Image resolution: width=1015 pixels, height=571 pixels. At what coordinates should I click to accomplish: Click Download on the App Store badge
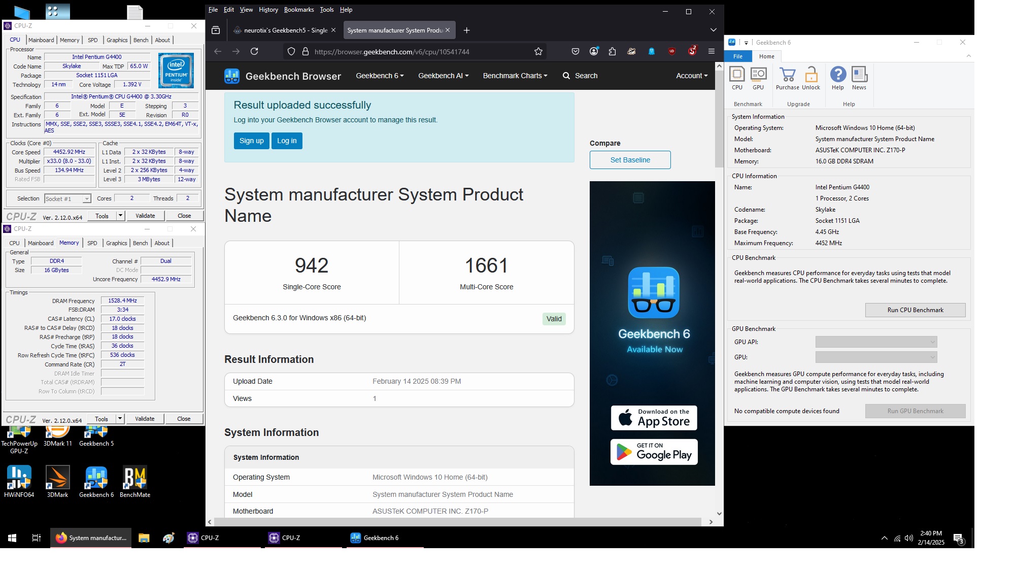click(654, 418)
